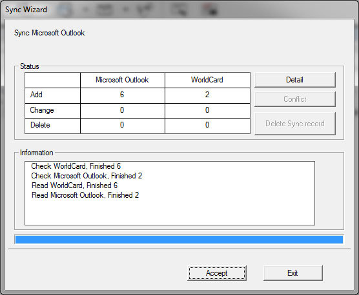Select Add count 6 under Microsoft Outlook

click(x=123, y=95)
